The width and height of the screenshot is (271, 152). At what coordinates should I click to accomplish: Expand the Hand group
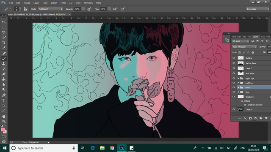pyautogui.click(x=238, y=87)
